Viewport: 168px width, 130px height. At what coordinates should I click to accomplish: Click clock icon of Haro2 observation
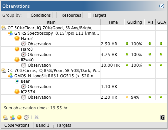click(24, 44)
